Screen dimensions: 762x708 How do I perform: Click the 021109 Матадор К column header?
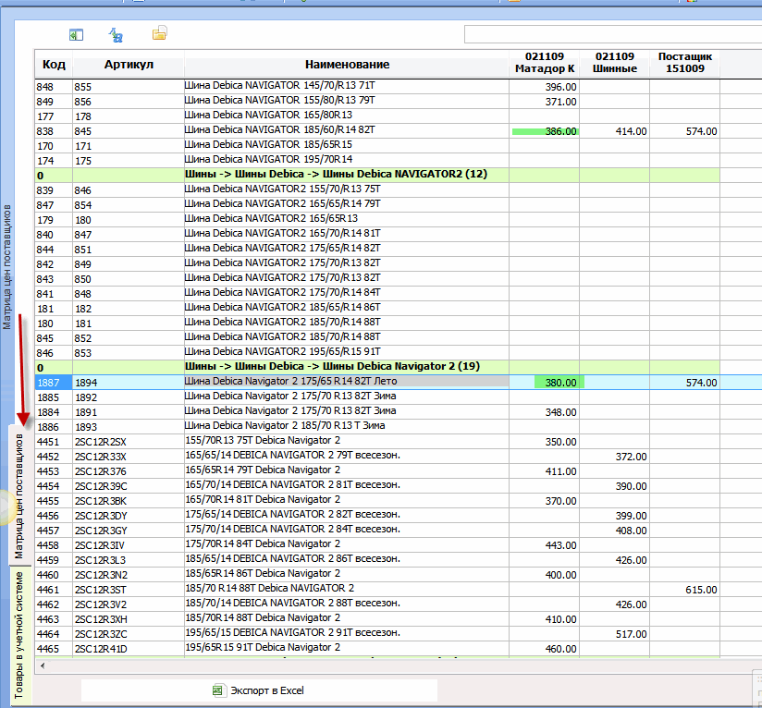tap(545, 63)
